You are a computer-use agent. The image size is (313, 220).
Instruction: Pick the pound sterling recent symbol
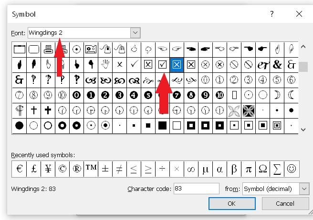coord(34,169)
